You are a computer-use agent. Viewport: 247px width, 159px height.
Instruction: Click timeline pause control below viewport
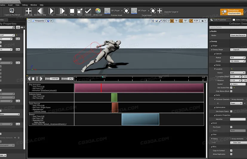tap(37, 79)
